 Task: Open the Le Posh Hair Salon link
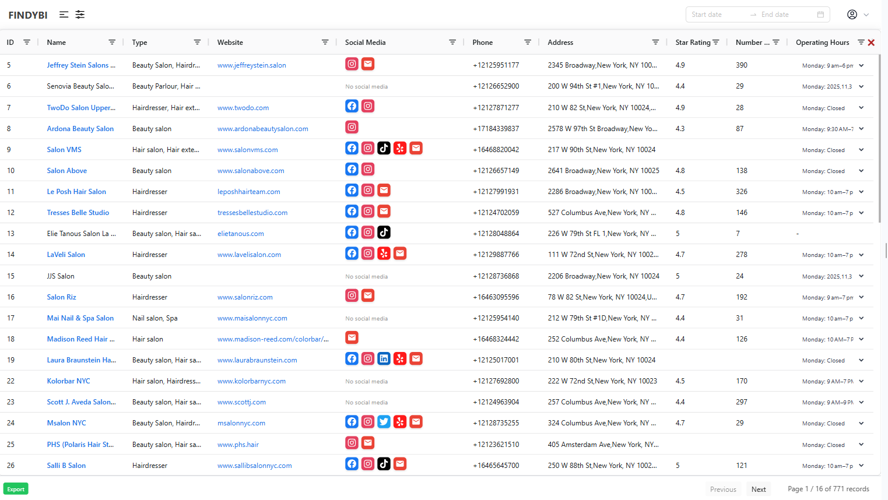click(x=76, y=192)
